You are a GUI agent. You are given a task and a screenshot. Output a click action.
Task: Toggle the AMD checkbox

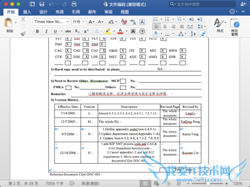pos(163,57)
